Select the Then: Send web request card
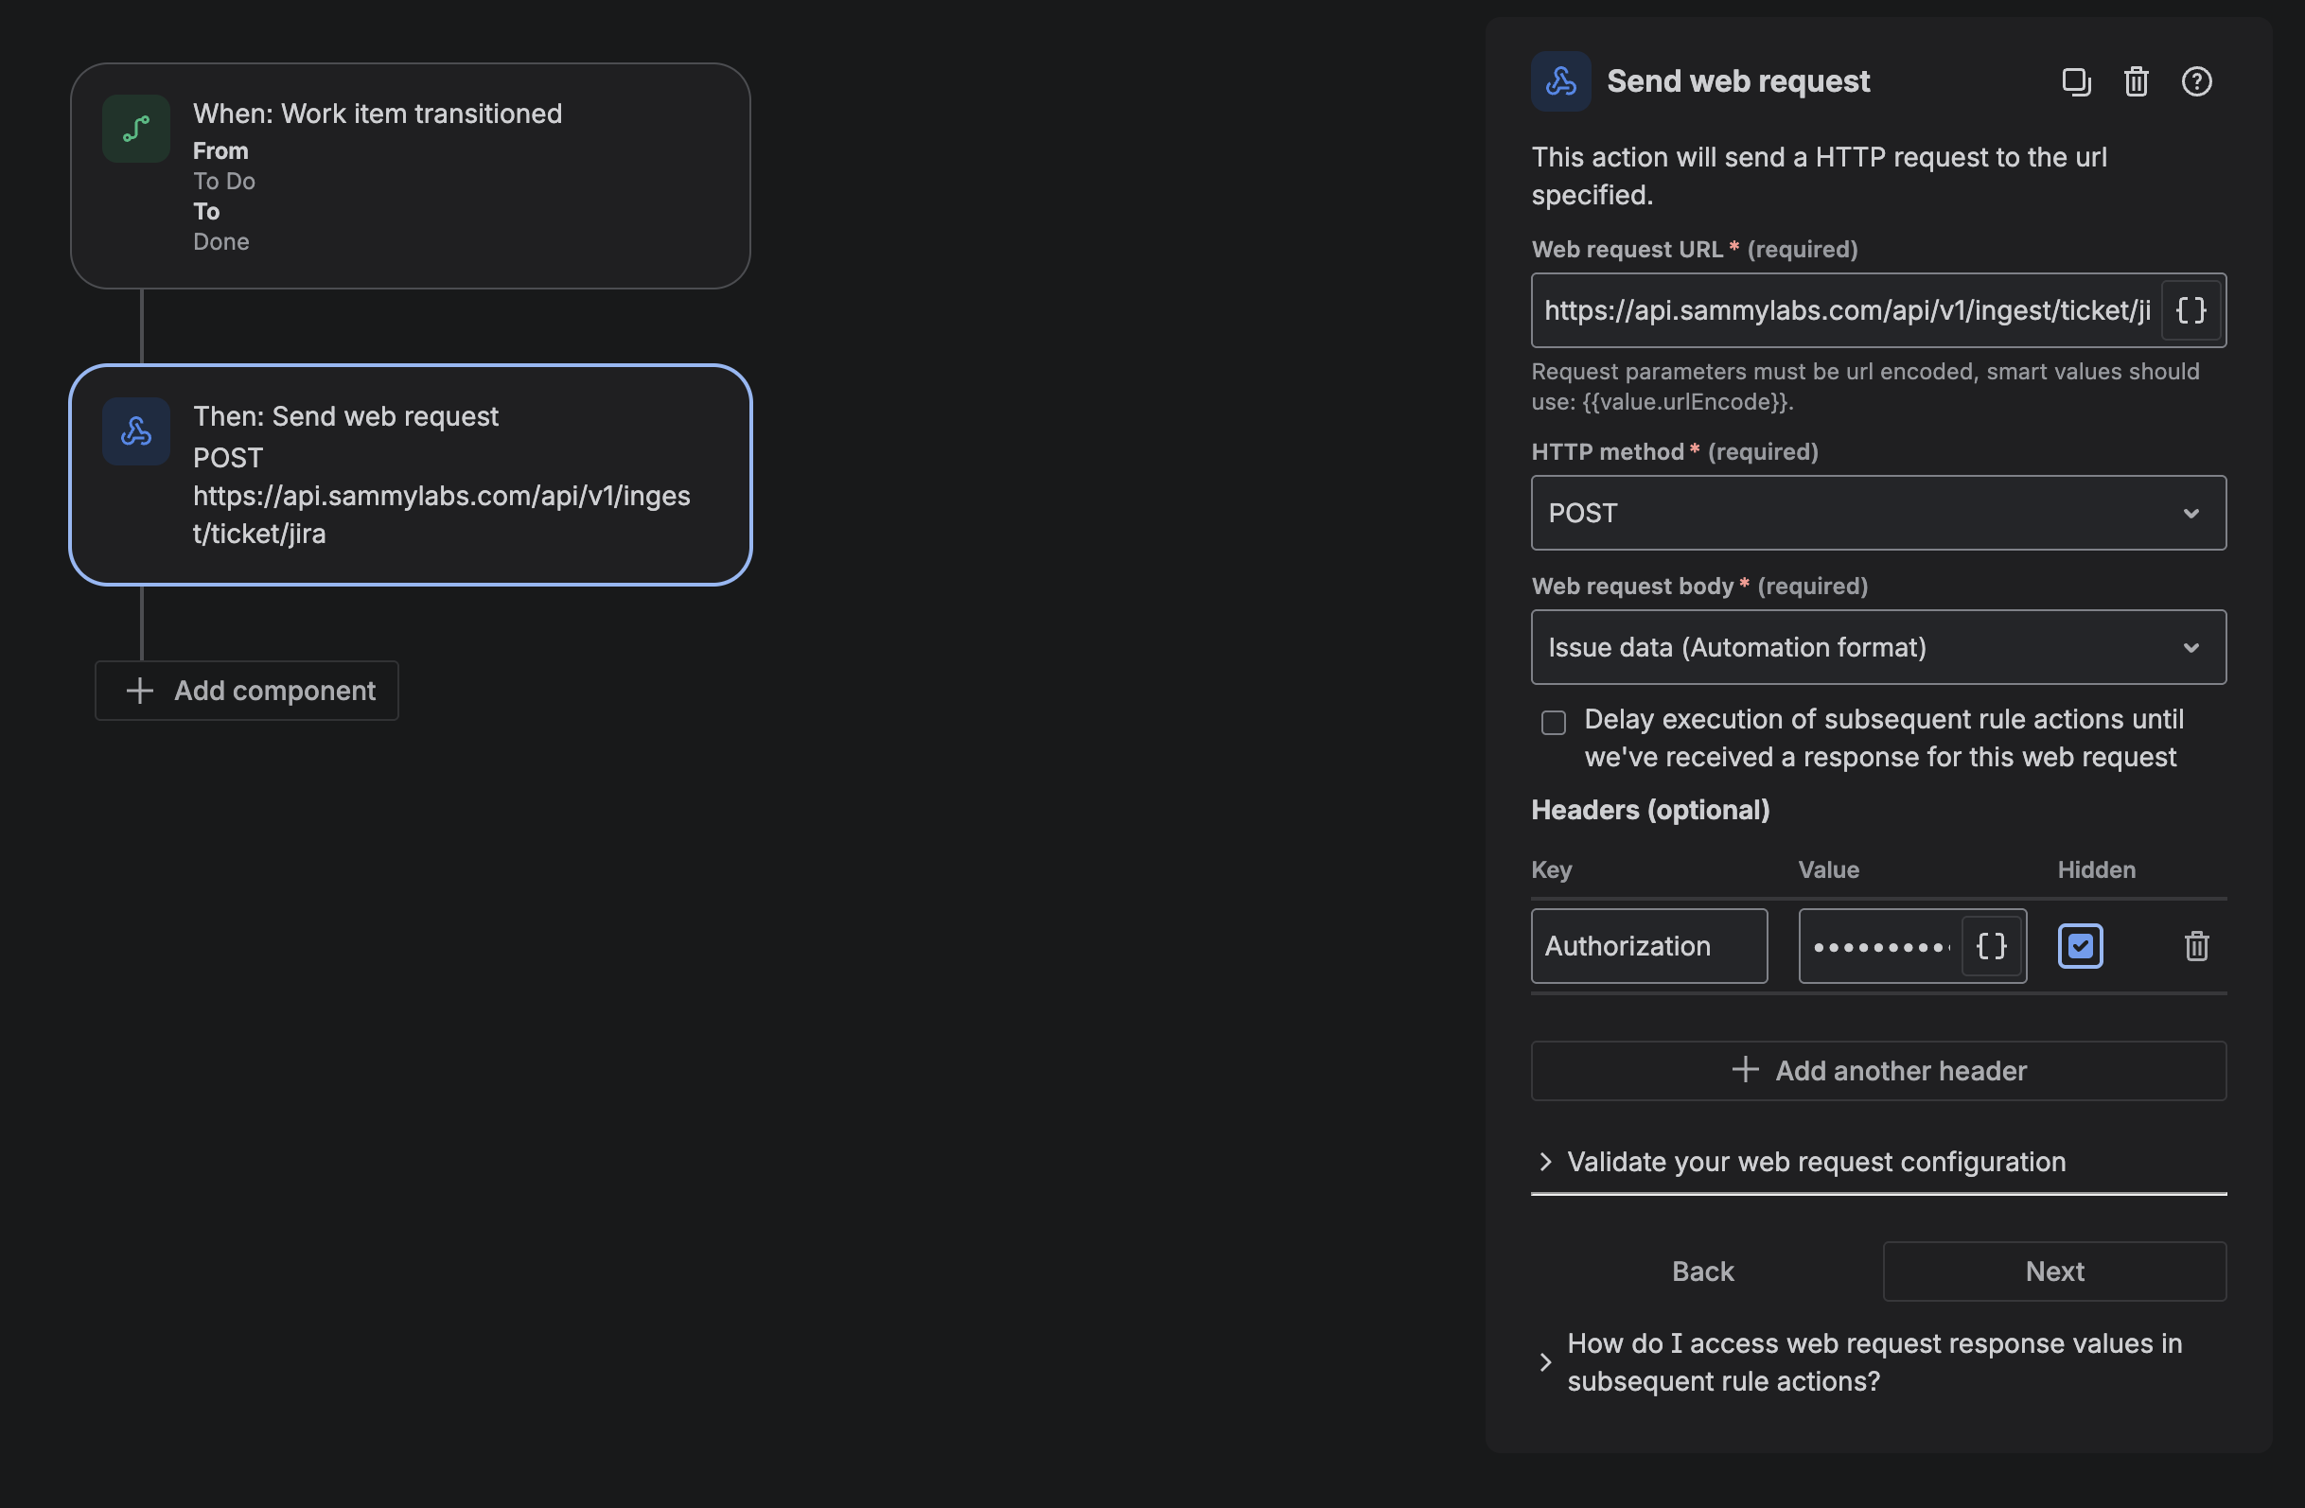The width and height of the screenshot is (2305, 1508). click(x=410, y=476)
